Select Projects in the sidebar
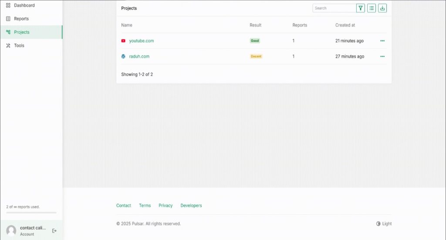446x240 pixels. click(22, 32)
